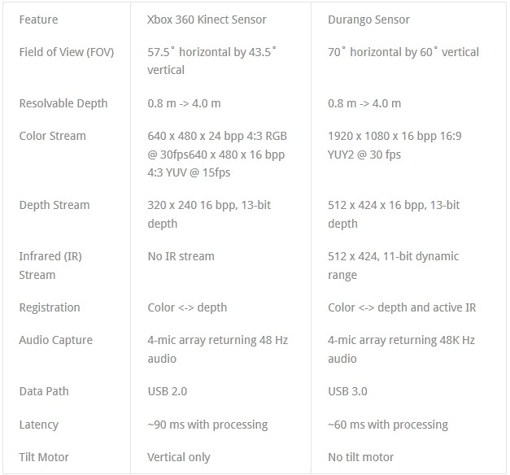
Task: Click the "~90 ms with processing" latency cell
Action: [207, 425]
